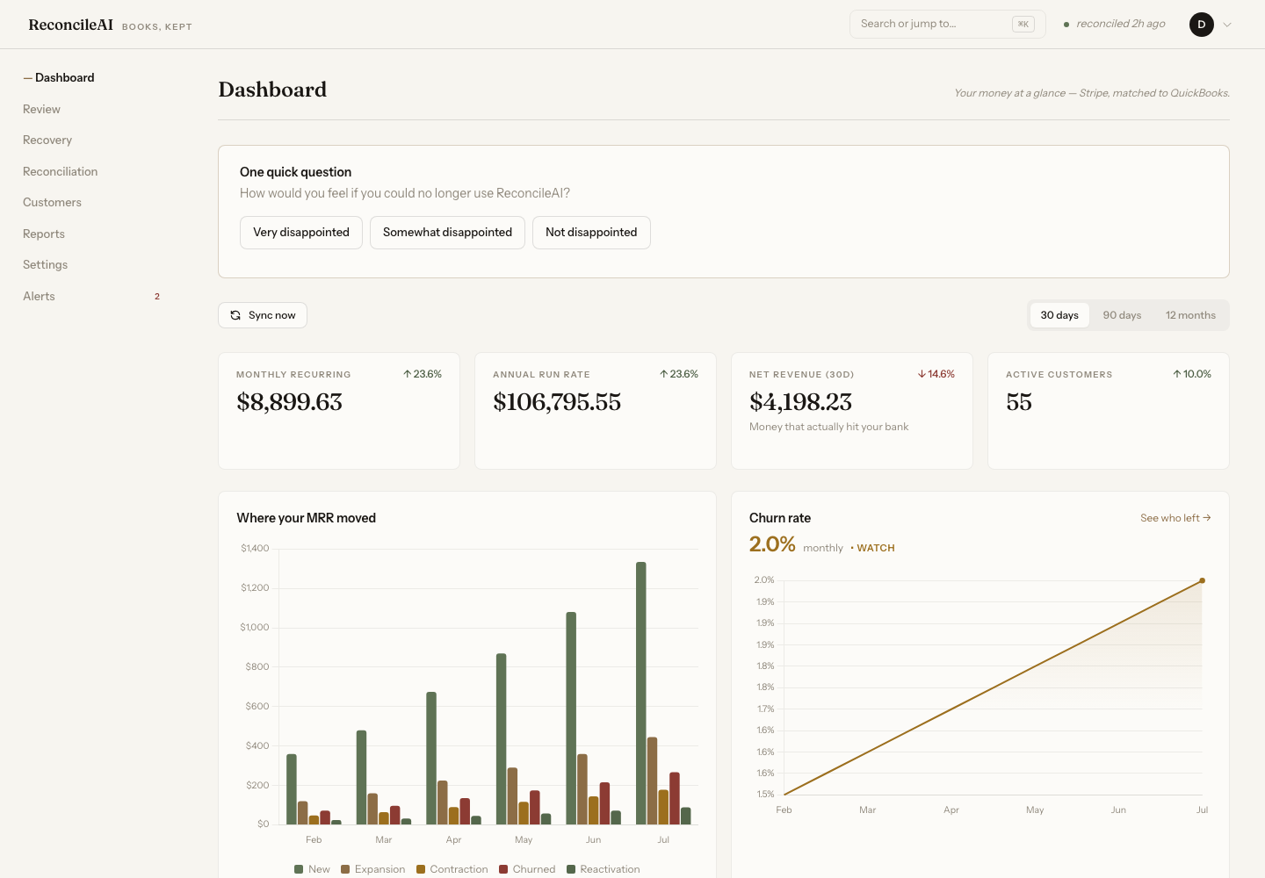
Task: Open the Settings page
Action: pos(45,264)
